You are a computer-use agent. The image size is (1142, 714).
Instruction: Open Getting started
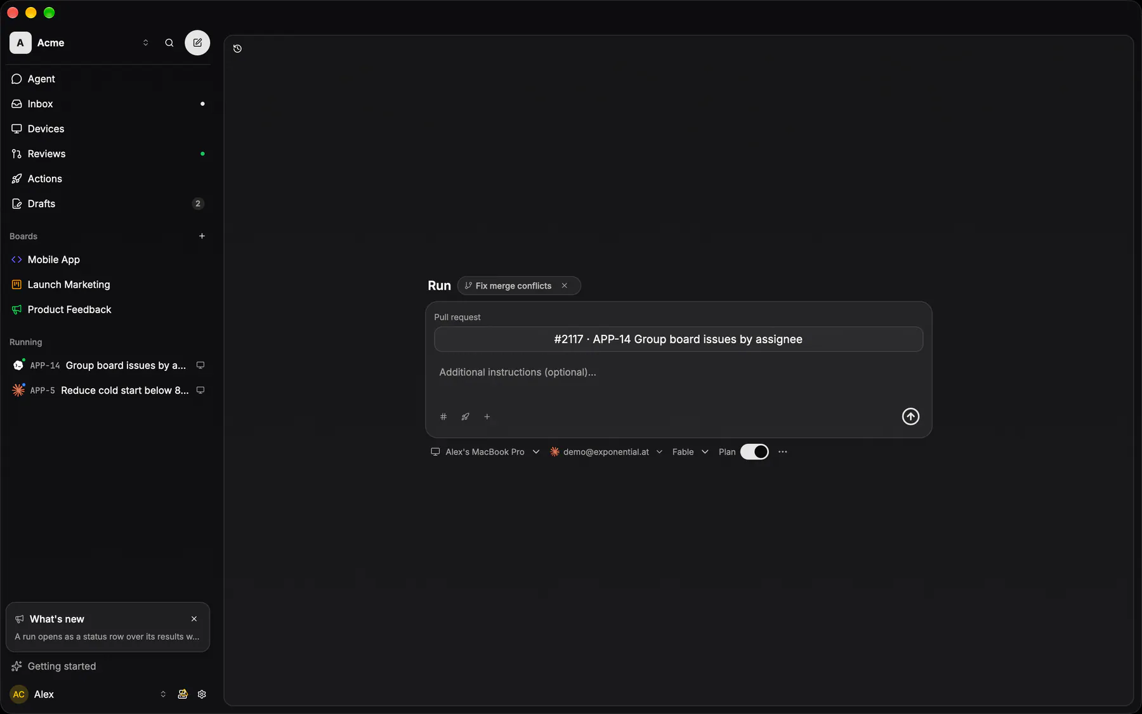click(x=108, y=666)
